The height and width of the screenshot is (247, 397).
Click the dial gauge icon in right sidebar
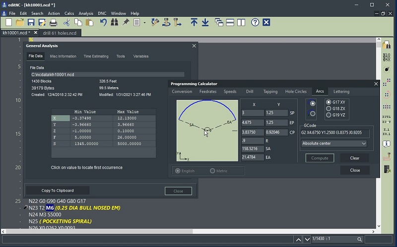coord(387,69)
